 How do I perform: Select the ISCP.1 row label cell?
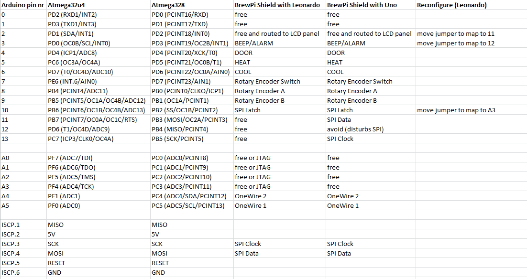[x=23, y=225]
